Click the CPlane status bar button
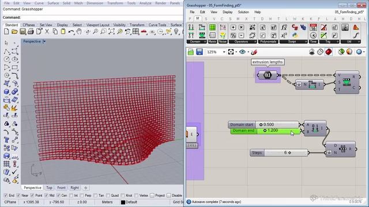Viewport: 369px width, 207px height. [10, 202]
